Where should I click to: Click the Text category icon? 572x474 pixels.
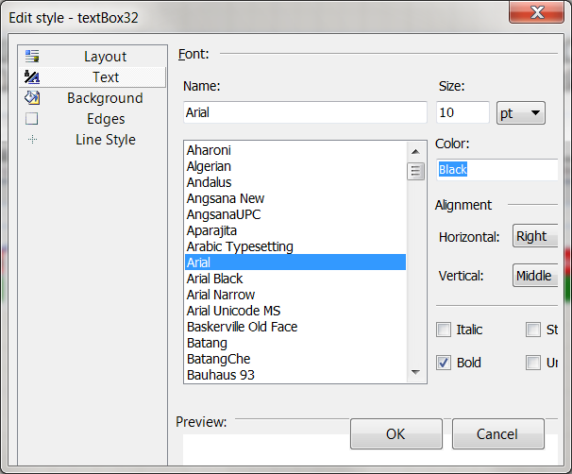pyautogui.click(x=32, y=77)
